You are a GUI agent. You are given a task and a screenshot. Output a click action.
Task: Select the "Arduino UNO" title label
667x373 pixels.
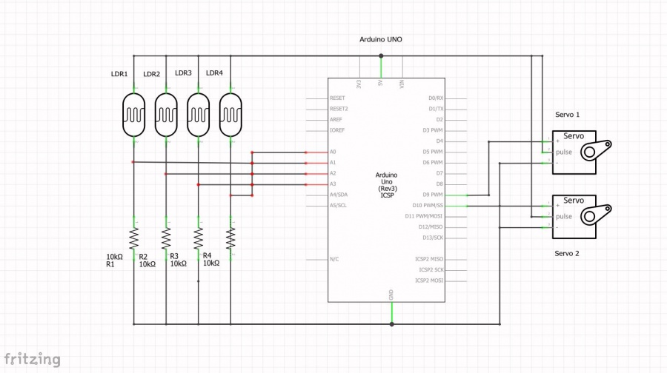pos(381,39)
